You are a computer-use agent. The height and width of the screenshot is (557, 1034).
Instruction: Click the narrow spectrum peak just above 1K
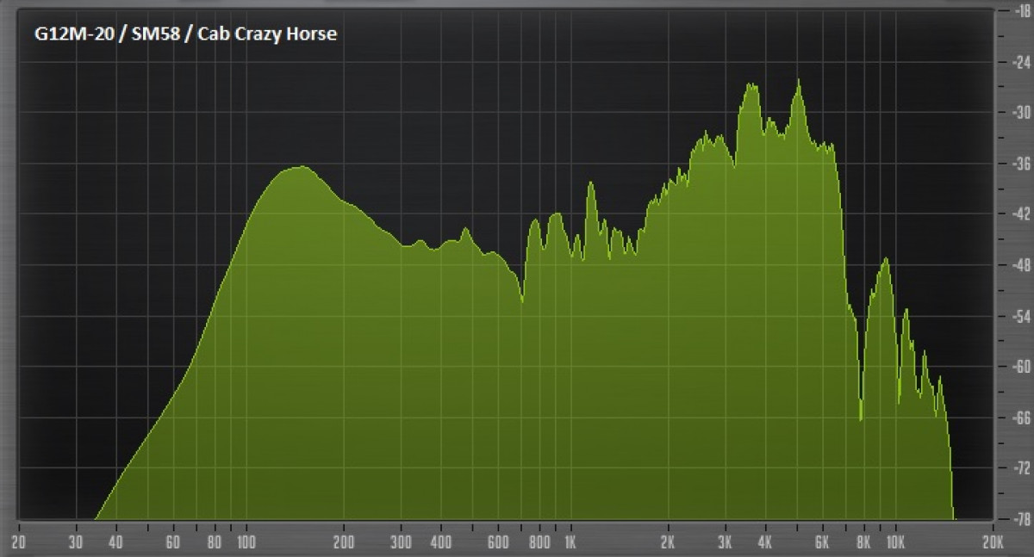[x=591, y=183]
